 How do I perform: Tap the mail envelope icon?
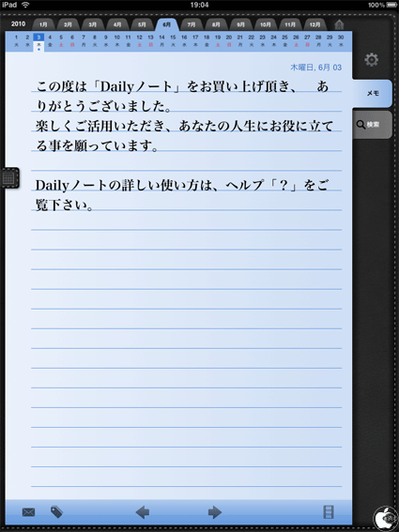coord(28,512)
